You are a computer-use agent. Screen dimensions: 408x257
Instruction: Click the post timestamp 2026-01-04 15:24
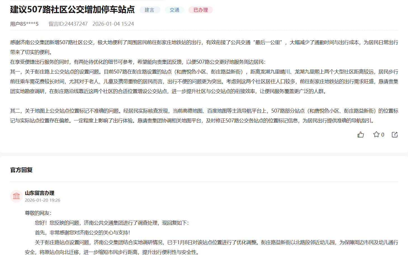[x=114, y=24]
